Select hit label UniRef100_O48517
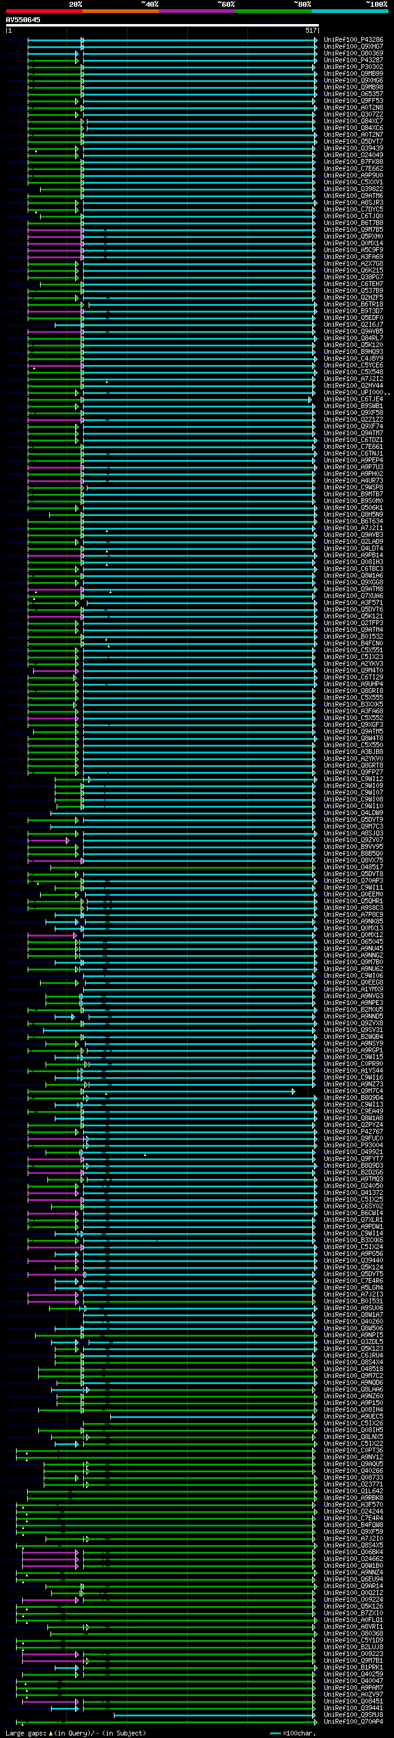The image size is (394, 1738). pos(353,867)
